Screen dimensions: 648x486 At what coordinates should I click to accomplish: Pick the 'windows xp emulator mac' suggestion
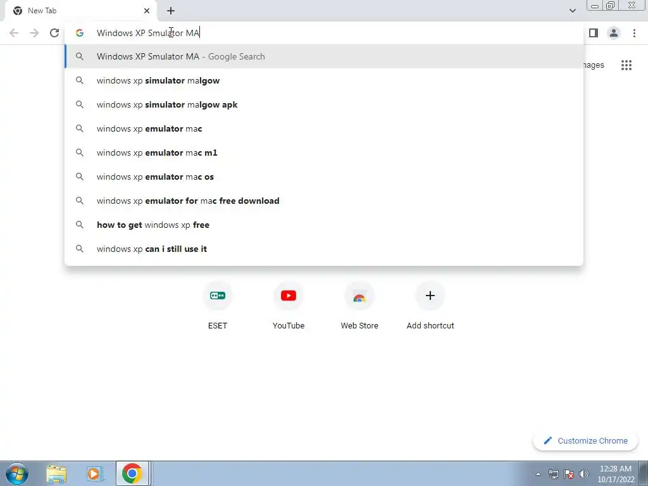click(x=324, y=128)
